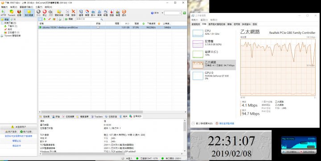Sort by the progress column header

click(x=135, y=24)
